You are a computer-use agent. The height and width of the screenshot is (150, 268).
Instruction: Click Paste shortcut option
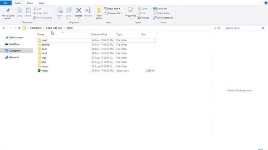tap(43, 17)
